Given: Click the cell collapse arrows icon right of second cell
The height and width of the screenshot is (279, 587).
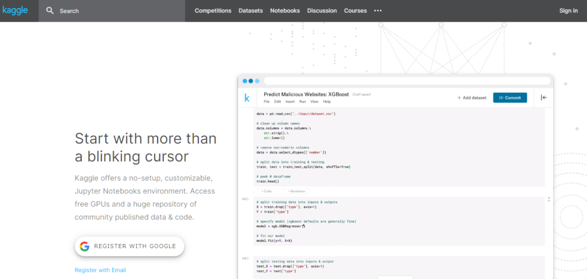Looking at the screenshot, I should tap(549, 199).
